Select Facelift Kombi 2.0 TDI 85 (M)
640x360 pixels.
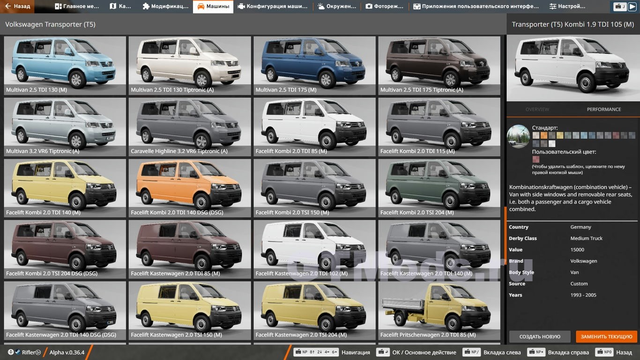(x=314, y=127)
